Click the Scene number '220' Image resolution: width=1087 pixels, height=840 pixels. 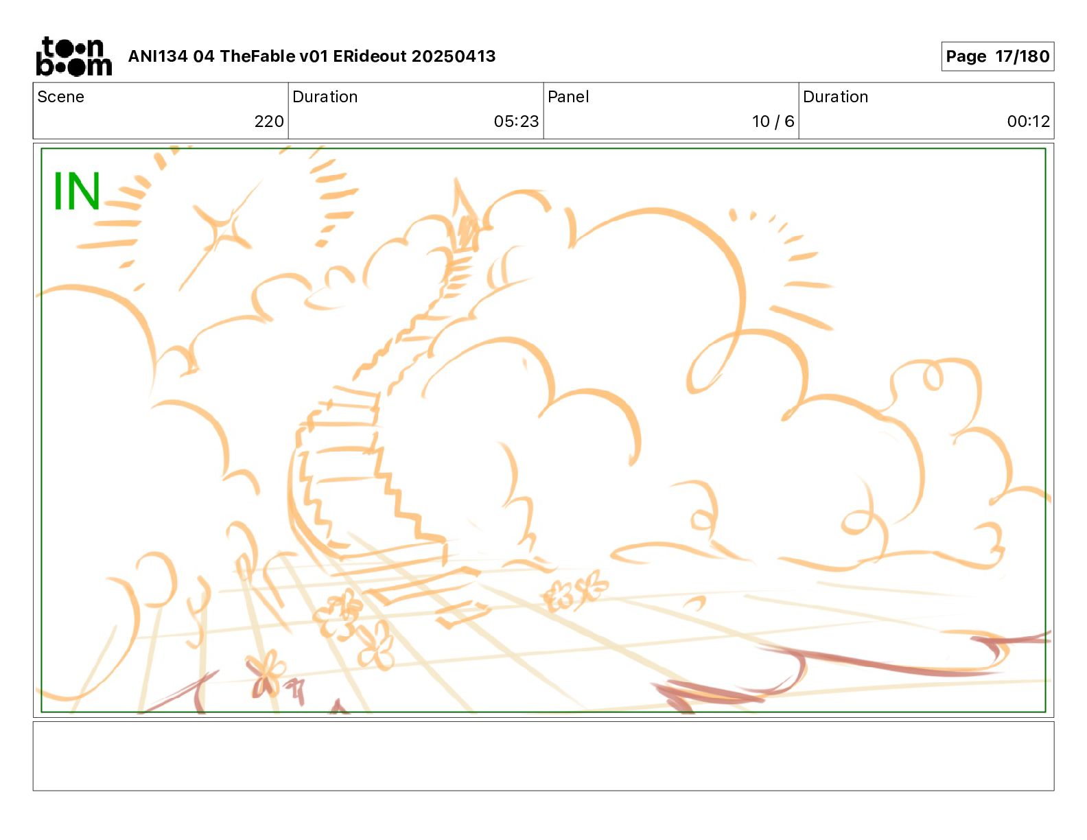pos(268,121)
